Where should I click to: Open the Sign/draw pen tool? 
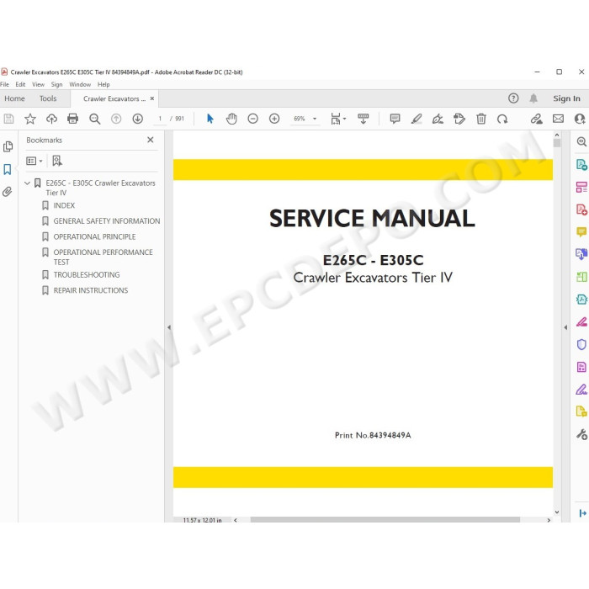[x=438, y=119]
